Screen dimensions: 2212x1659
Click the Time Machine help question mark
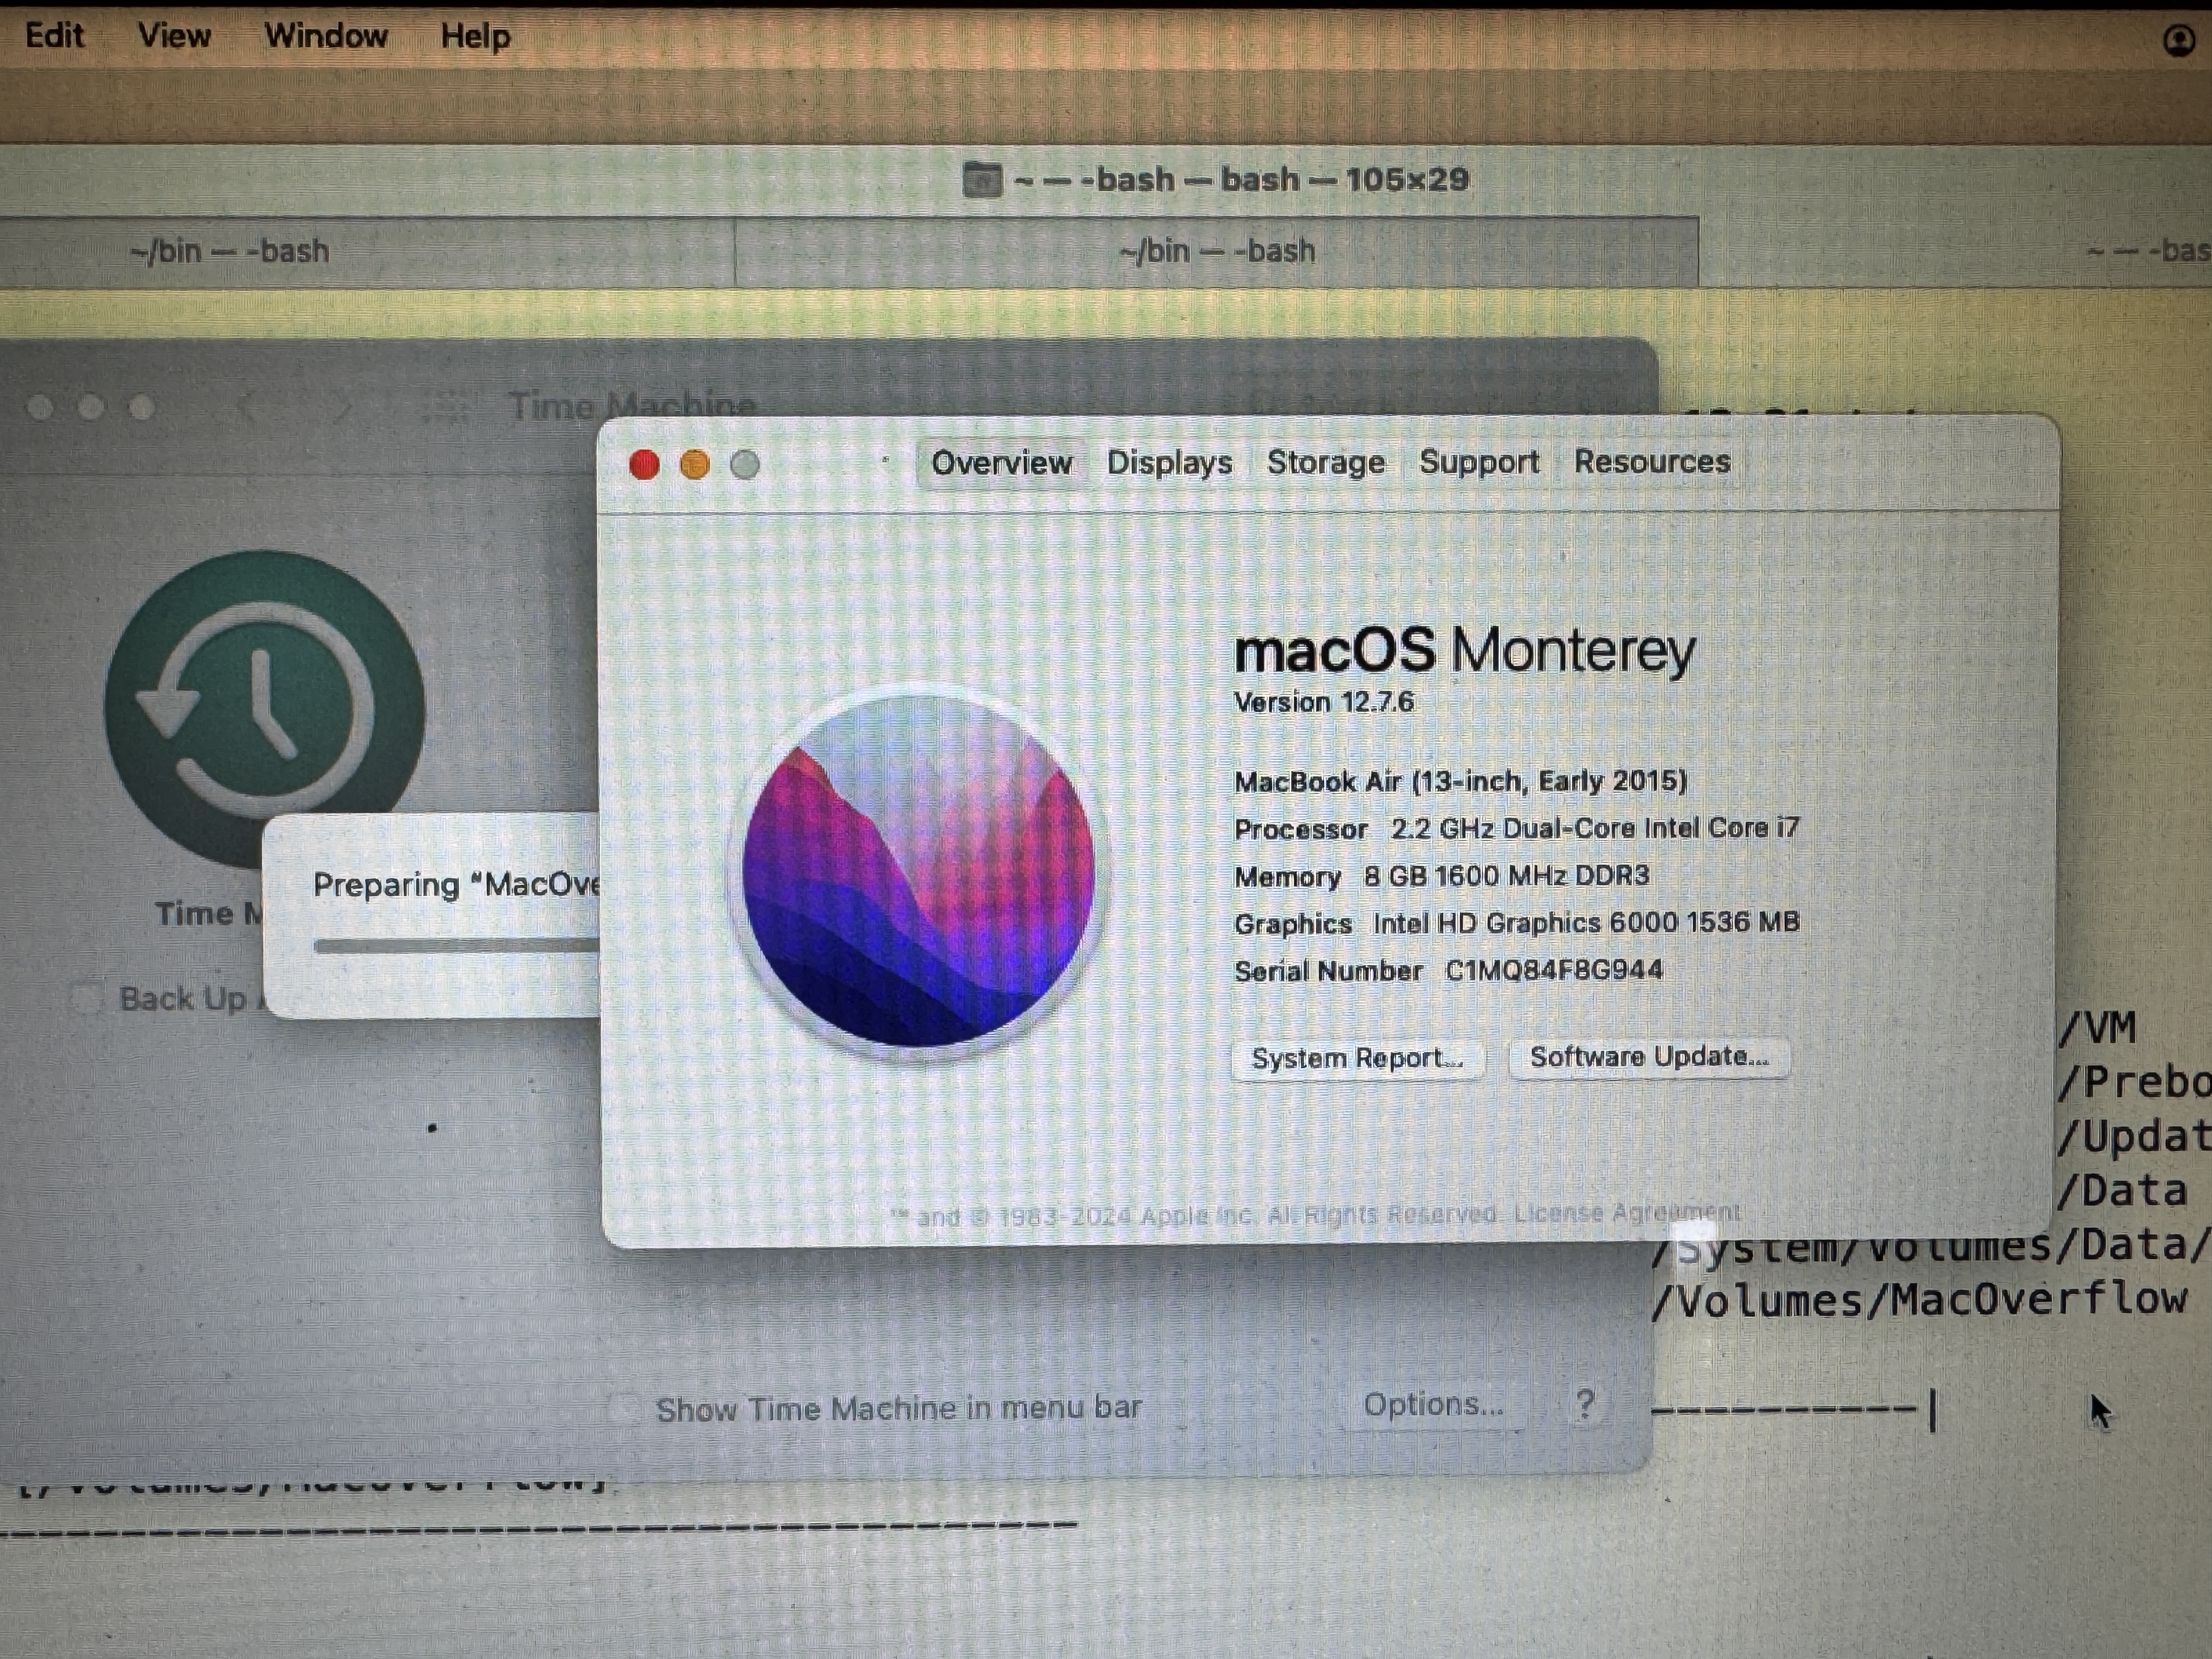1584,1404
